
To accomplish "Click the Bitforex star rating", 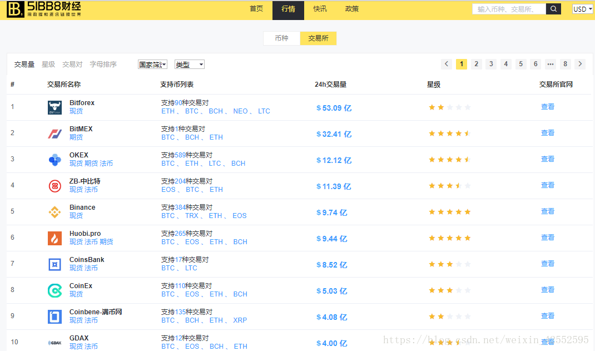I will (449, 107).
